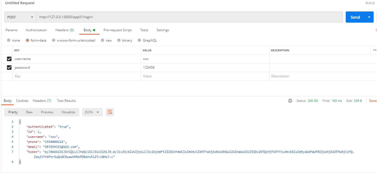
Task: Open the Send button dropdown arrow
Action: click(x=369, y=17)
